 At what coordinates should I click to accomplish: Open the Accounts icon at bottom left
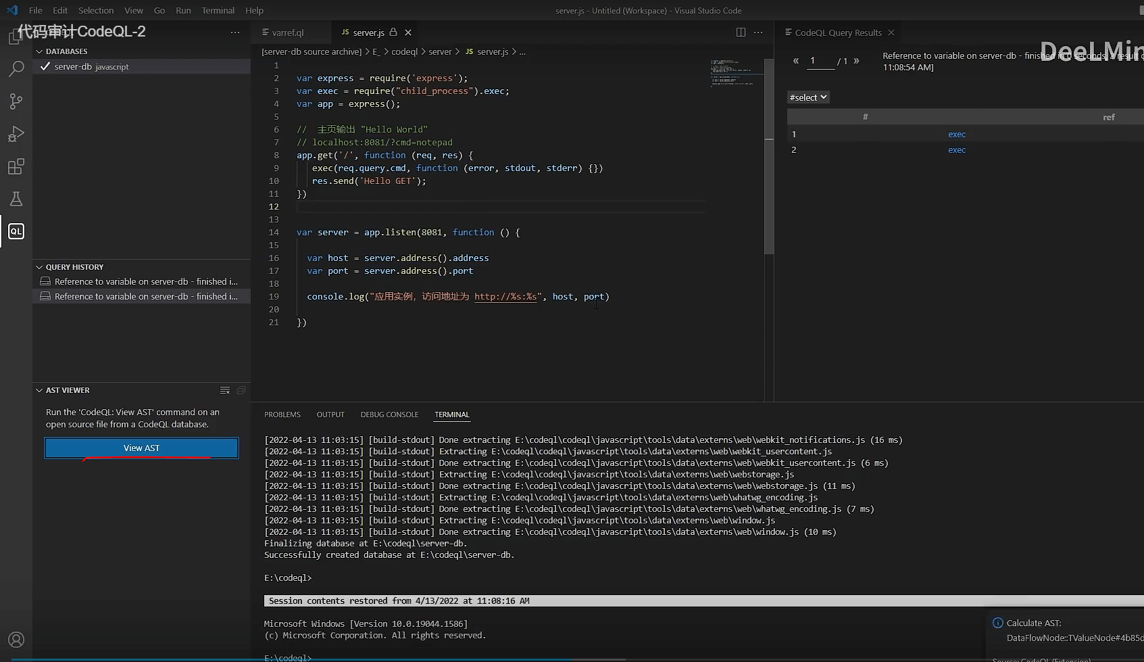(16, 640)
